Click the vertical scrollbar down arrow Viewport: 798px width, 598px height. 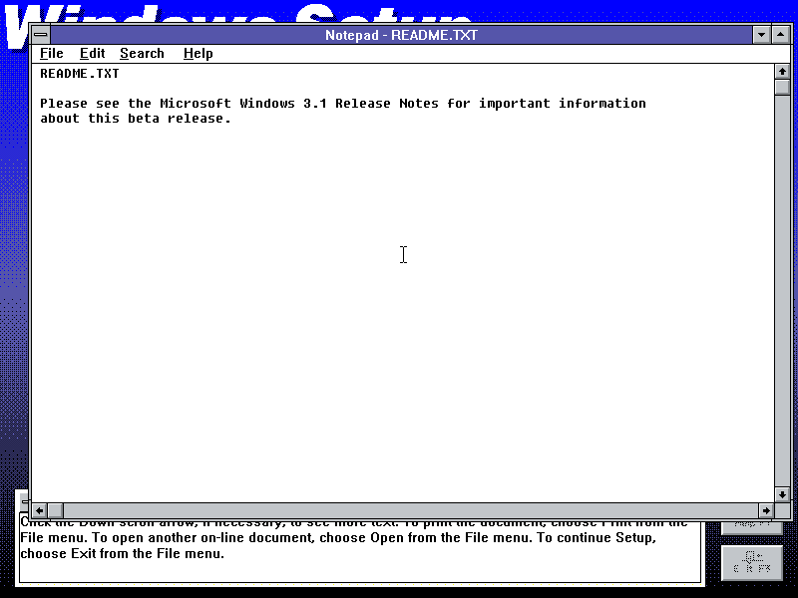pos(782,494)
